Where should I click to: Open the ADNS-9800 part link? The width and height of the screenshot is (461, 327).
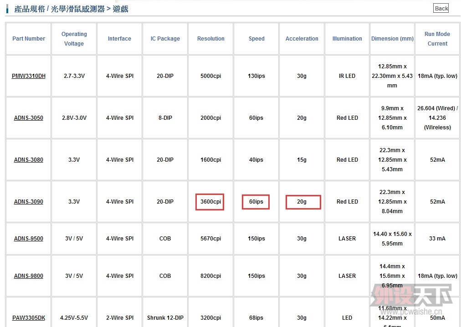click(29, 276)
